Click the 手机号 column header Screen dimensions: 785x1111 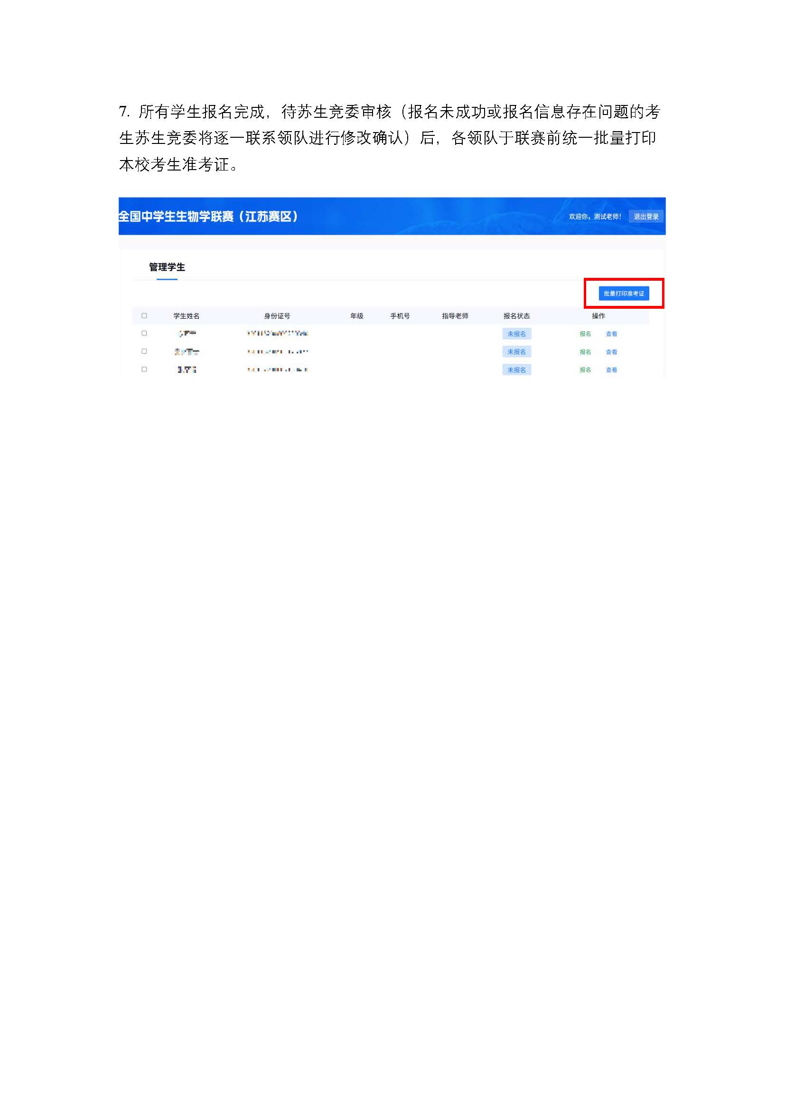400,316
